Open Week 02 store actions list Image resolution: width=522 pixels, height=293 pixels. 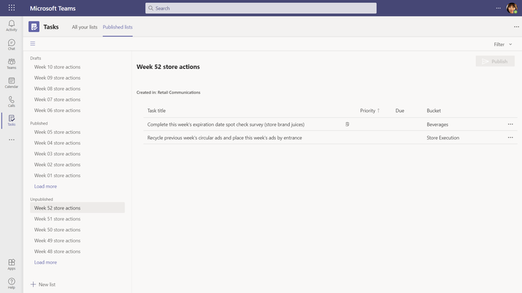point(57,165)
